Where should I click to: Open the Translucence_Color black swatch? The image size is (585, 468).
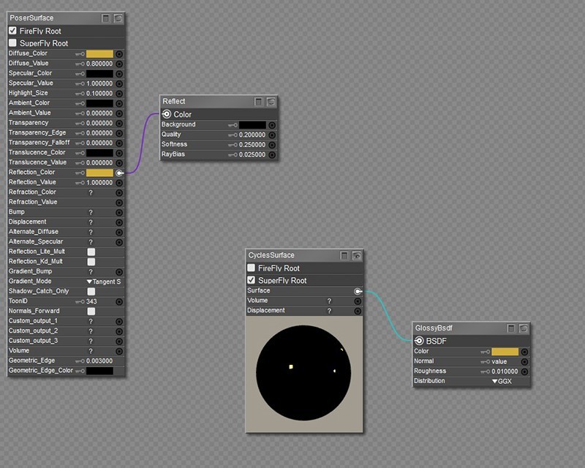99,153
